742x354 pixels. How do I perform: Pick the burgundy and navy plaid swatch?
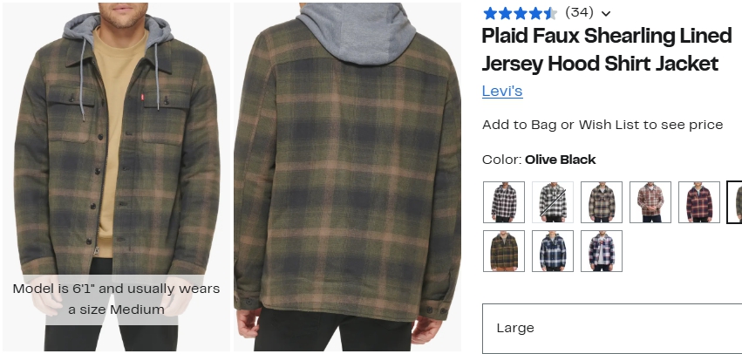[699, 202]
